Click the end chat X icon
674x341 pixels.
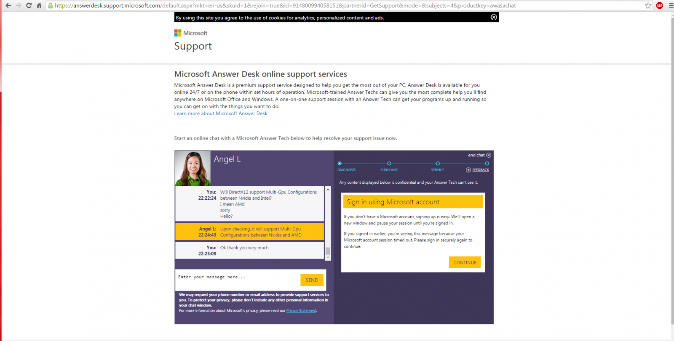[489, 155]
